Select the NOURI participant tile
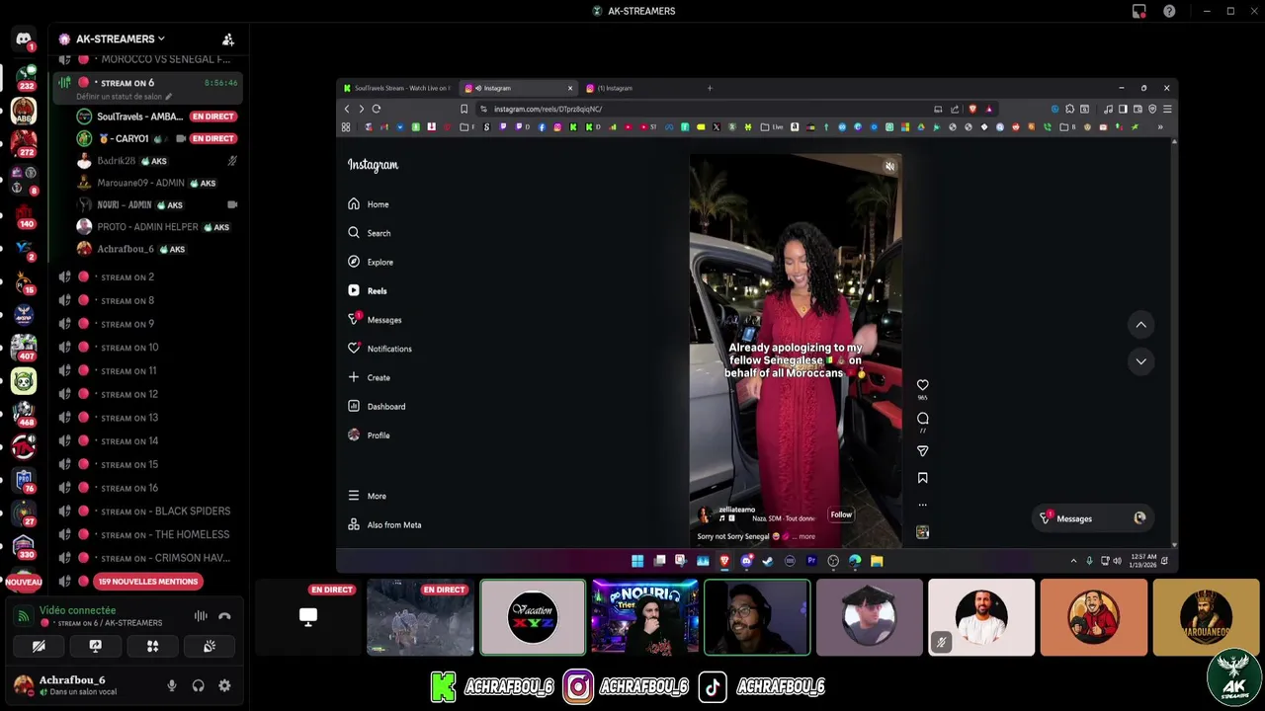Viewport: 1265px width, 711px height. [644, 617]
